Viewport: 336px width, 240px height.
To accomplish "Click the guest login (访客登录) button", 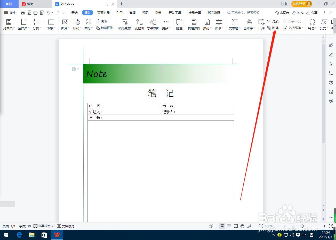I will (302, 4).
